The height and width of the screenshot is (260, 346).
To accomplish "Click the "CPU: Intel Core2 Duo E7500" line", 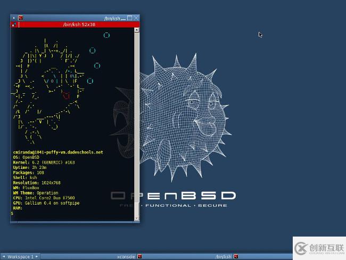I will 44,198.
